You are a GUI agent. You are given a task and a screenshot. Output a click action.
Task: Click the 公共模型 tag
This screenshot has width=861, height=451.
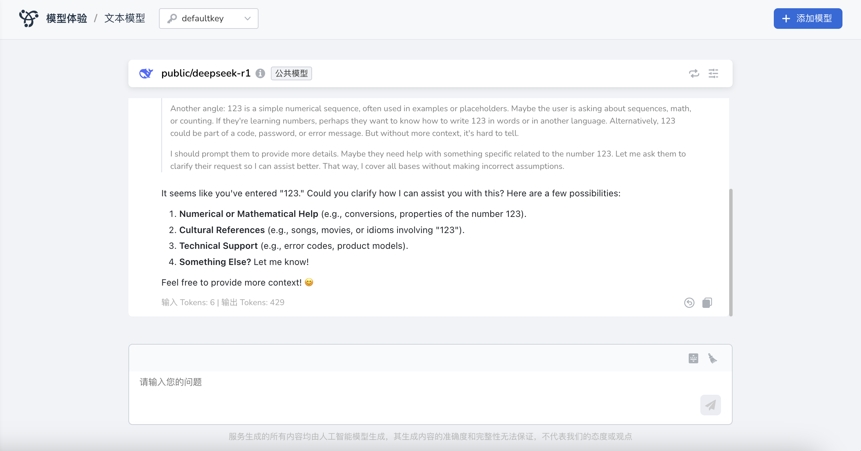coord(291,73)
